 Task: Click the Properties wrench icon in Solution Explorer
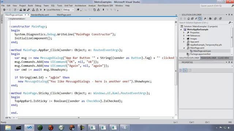[205, 19]
